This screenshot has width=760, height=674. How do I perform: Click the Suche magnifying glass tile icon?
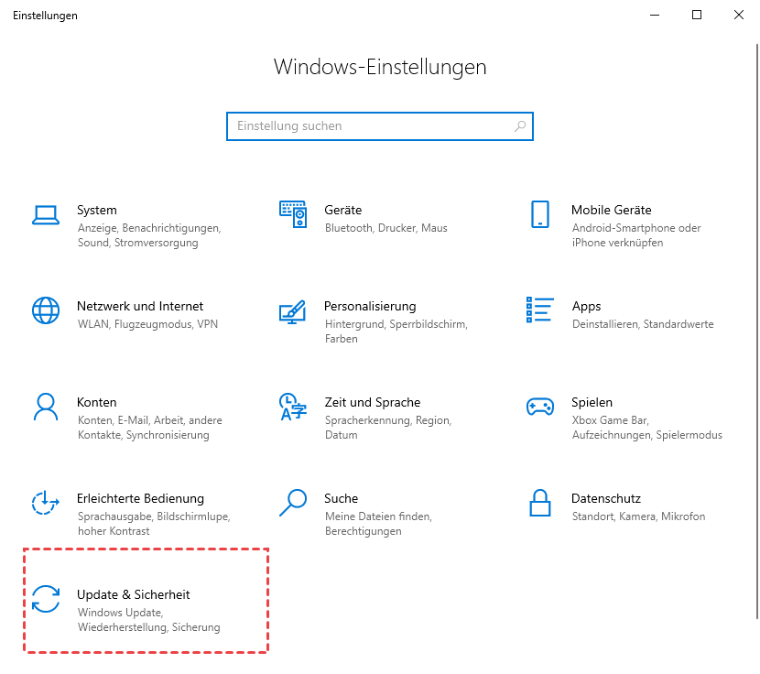(293, 503)
